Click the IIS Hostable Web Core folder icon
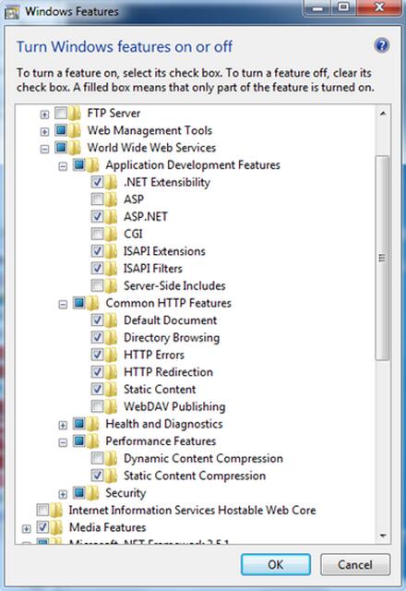The width and height of the screenshot is (406, 591). 56,510
